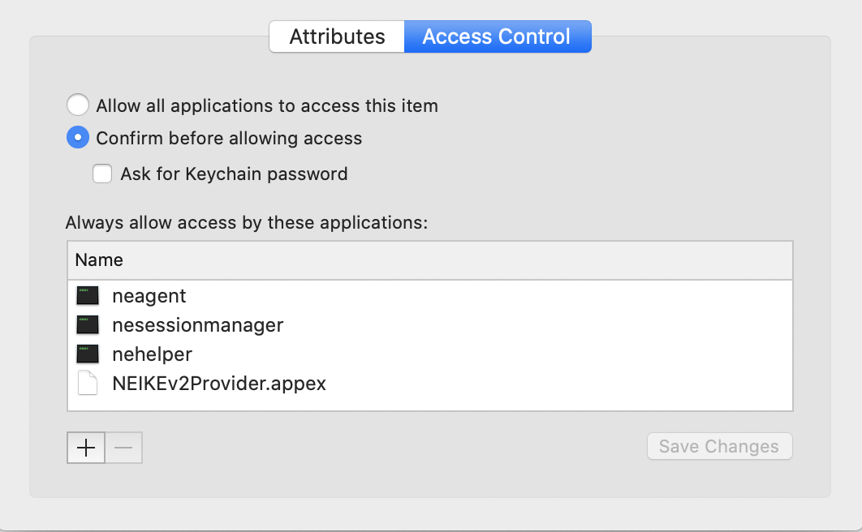The height and width of the screenshot is (532, 862).
Task: Click the NEIKEv2Provider.appex document icon
Action: tap(88, 384)
